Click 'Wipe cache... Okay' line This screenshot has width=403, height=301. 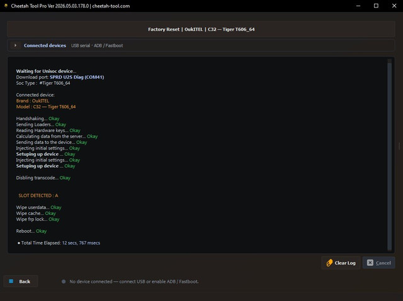pyautogui.click(x=36, y=213)
